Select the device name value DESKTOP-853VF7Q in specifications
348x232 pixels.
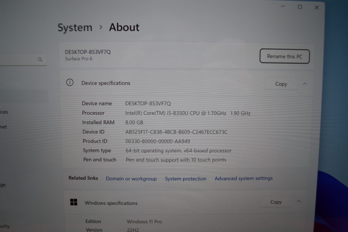point(148,104)
